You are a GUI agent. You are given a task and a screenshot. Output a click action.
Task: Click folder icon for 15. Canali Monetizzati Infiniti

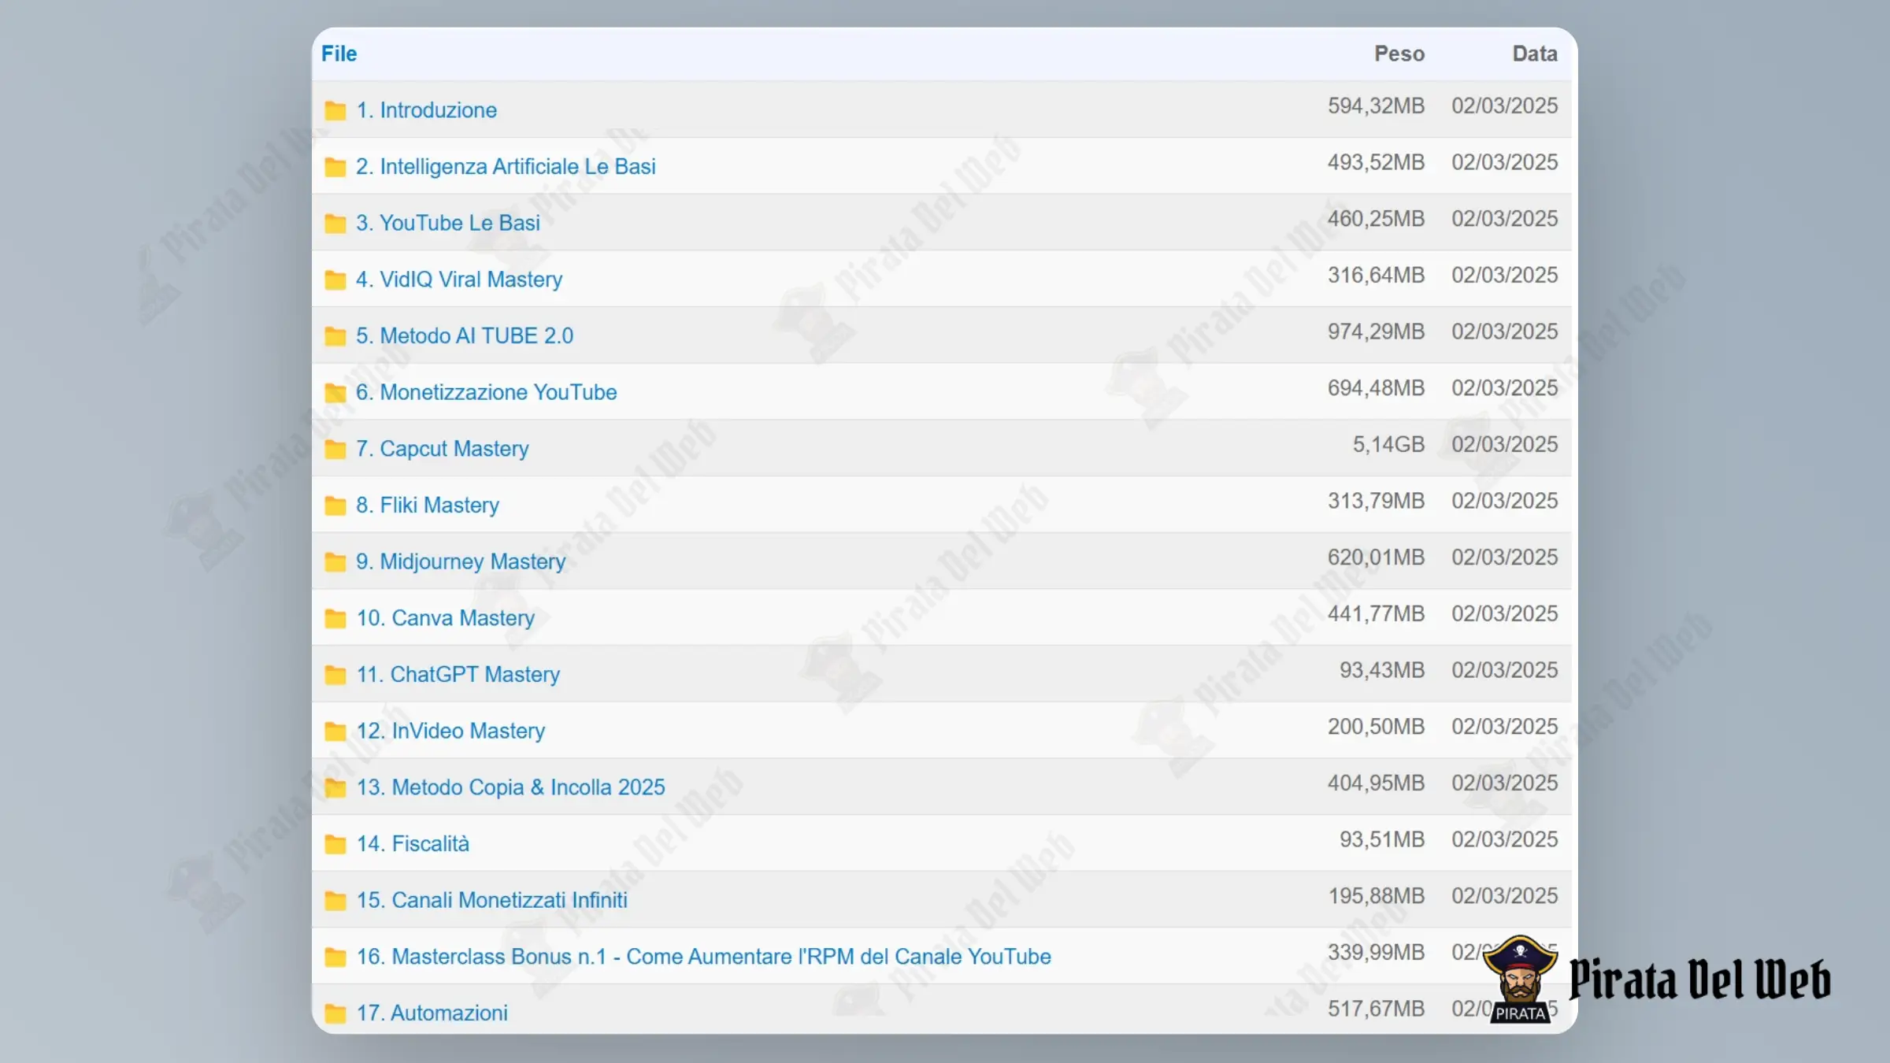[x=335, y=901]
